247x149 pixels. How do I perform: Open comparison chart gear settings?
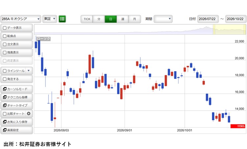pos(29,114)
